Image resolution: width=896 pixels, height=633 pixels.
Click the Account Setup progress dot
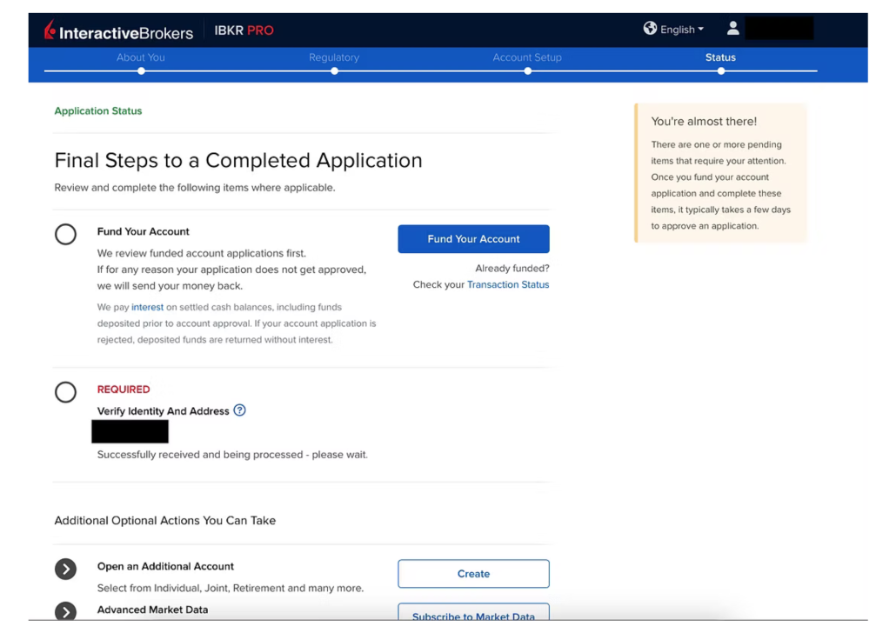pos(527,71)
